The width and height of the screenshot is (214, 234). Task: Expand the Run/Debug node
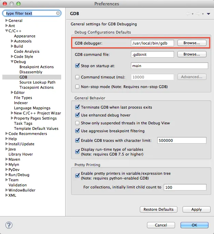click(6, 175)
